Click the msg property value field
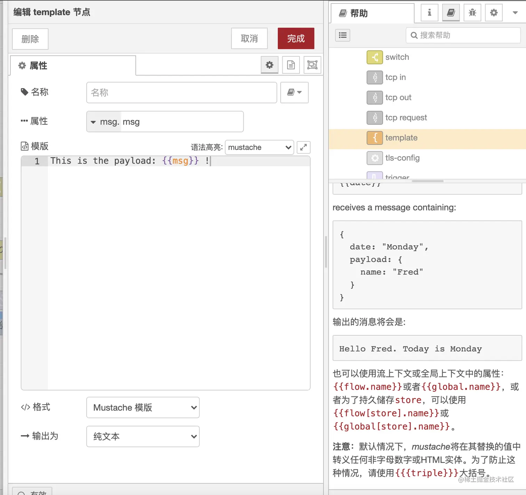Viewport: 526px width, 495px height. click(x=182, y=122)
